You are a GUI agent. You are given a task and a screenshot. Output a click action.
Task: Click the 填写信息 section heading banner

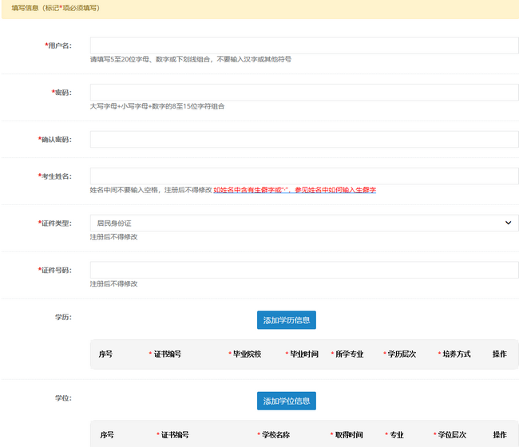tap(56, 8)
